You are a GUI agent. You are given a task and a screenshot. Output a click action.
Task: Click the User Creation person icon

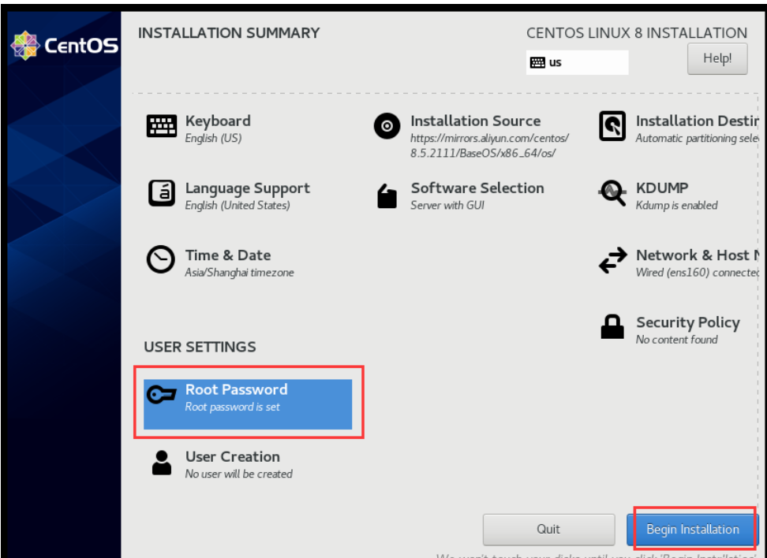(162, 463)
